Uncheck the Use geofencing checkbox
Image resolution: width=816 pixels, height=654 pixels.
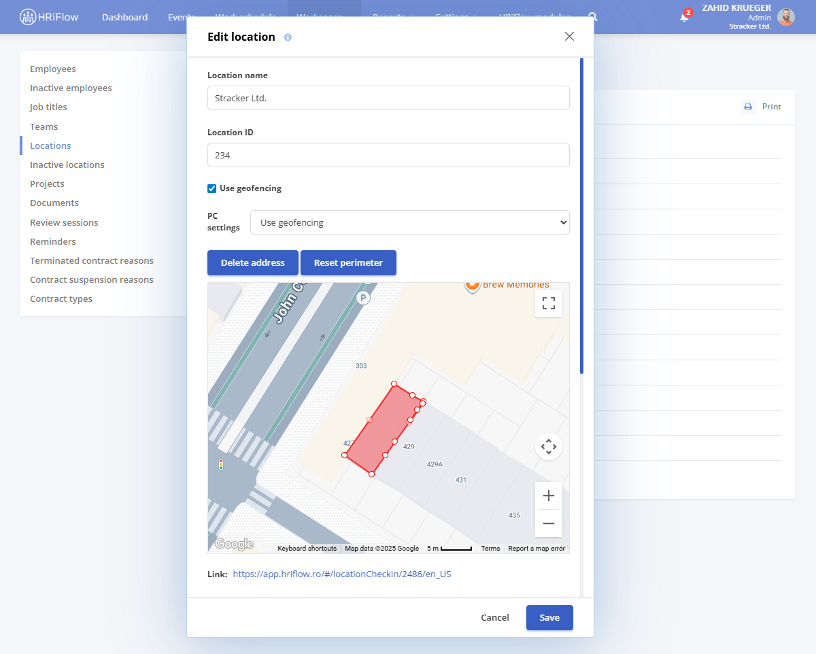[211, 188]
